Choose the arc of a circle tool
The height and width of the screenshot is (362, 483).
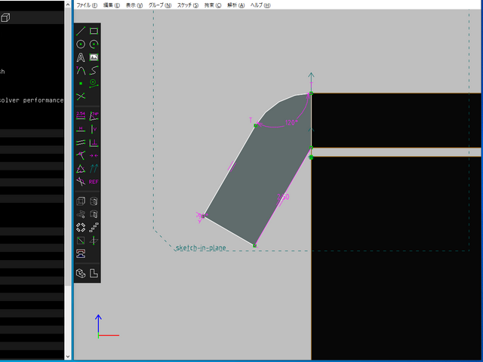point(94,44)
